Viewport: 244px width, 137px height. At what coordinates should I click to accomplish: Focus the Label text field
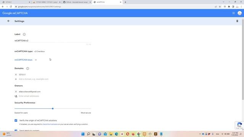(x=53, y=41)
